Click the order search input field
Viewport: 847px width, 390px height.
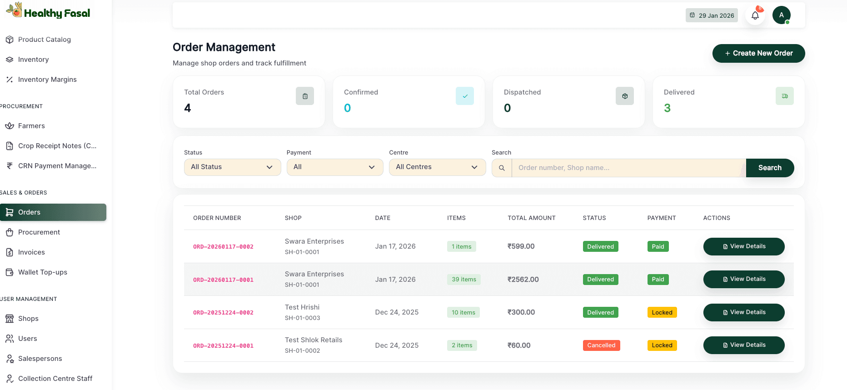pos(628,168)
